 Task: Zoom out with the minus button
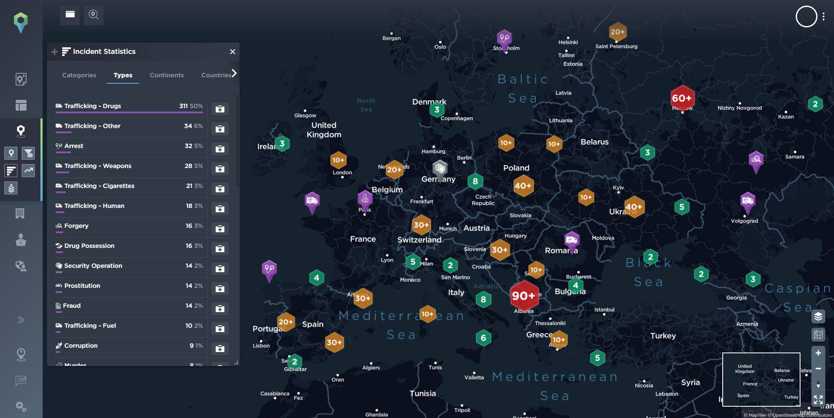818,369
